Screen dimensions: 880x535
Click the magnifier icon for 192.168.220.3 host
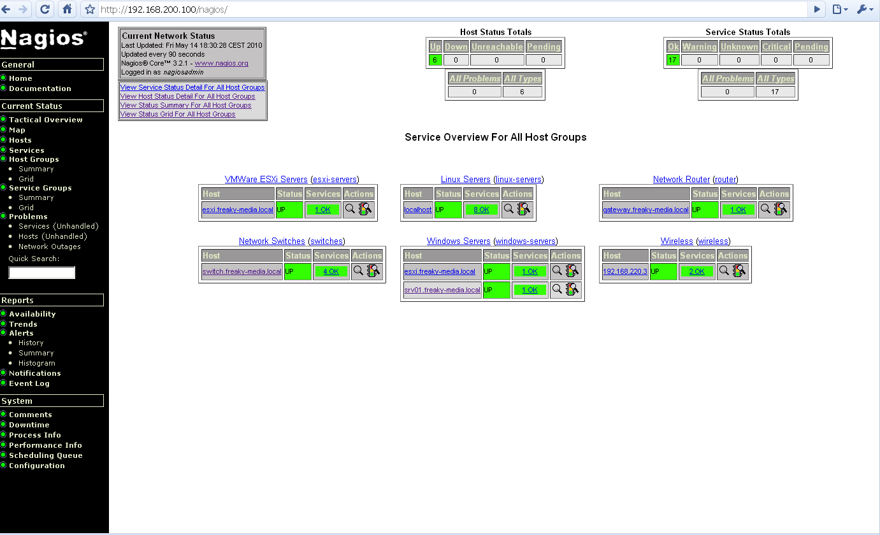[x=724, y=270]
